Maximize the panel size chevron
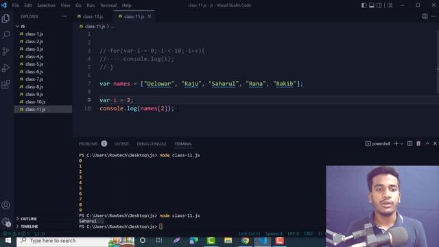 tap(427, 143)
